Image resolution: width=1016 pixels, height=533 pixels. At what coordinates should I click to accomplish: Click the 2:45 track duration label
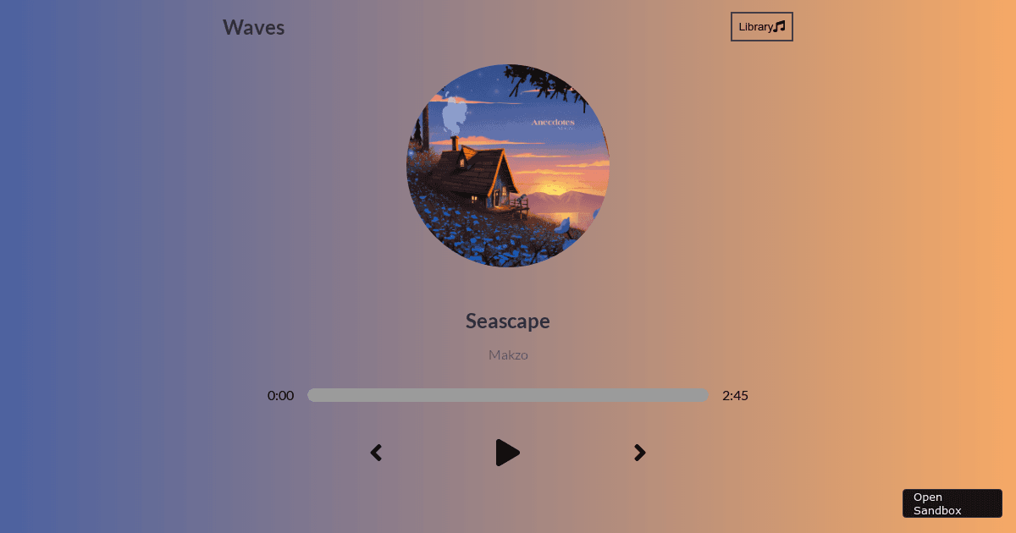735,395
